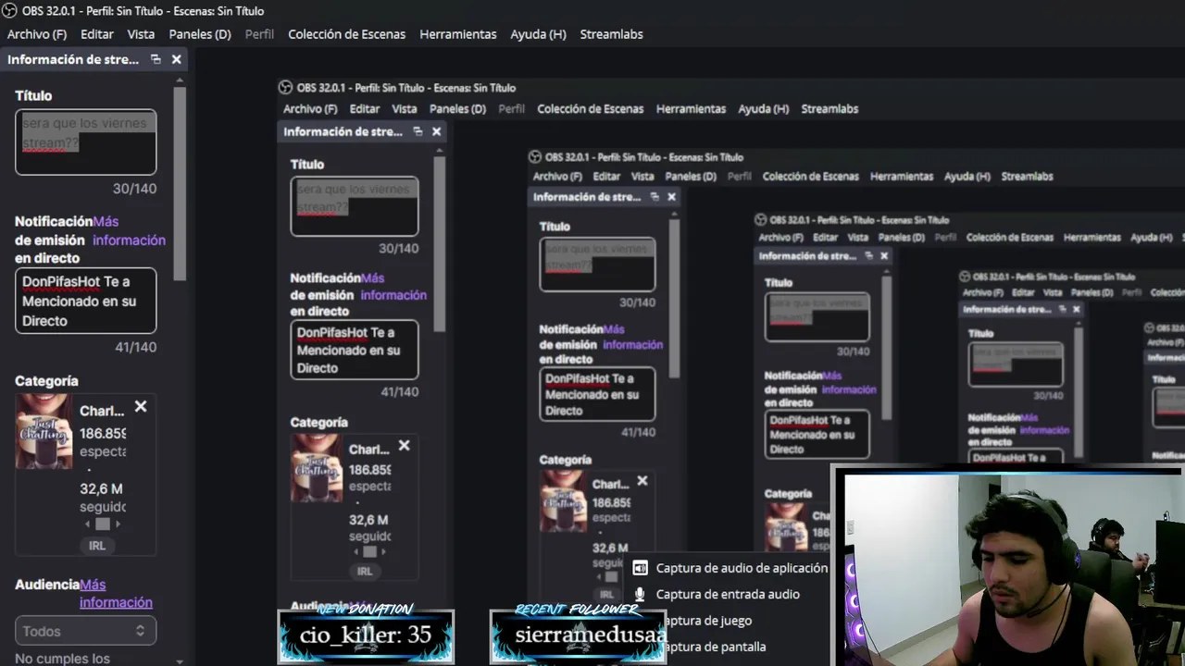This screenshot has height=666, width=1185.
Task: Remove category in second nested preview
Action: coord(642,481)
